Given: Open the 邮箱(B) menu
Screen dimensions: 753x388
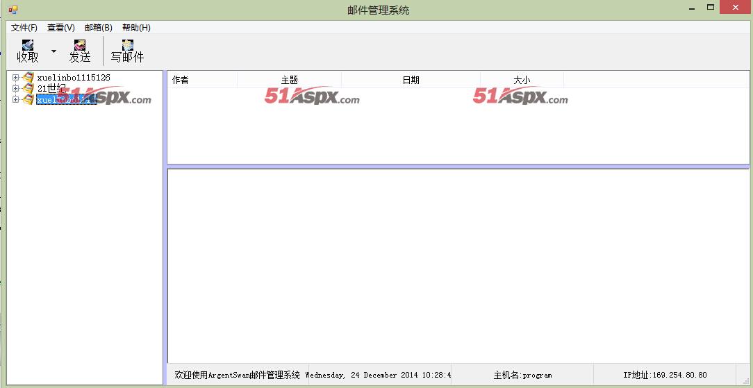Looking at the screenshot, I should [99, 28].
